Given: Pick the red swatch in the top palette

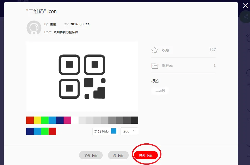Looking at the screenshot, I should (30, 120).
